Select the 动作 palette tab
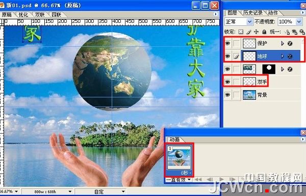This screenshot has height=196, width=306. [273, 13]
